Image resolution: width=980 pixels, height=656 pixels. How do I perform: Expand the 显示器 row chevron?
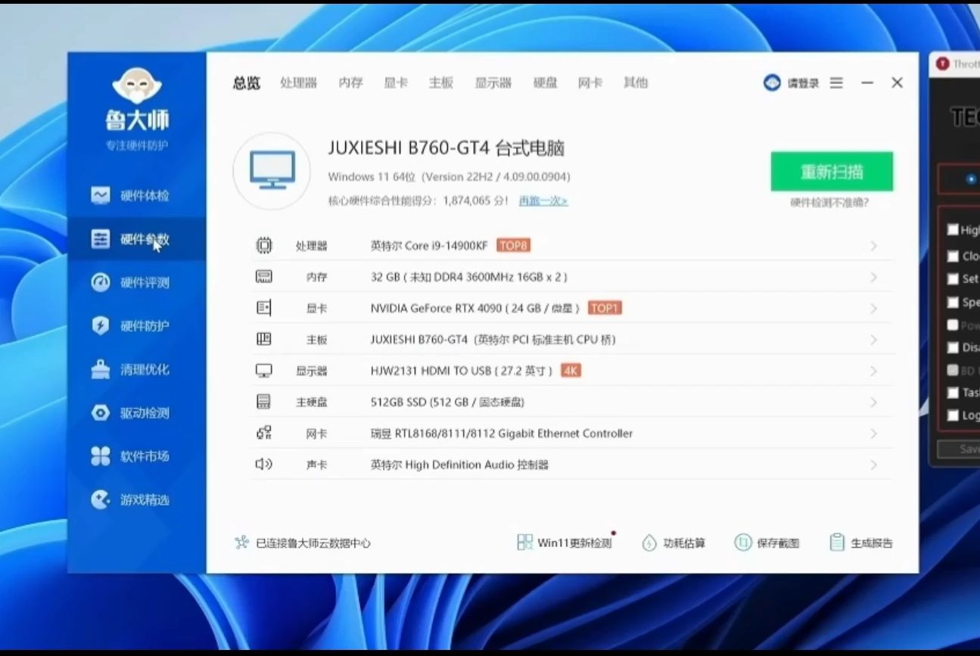click(873, 372)
